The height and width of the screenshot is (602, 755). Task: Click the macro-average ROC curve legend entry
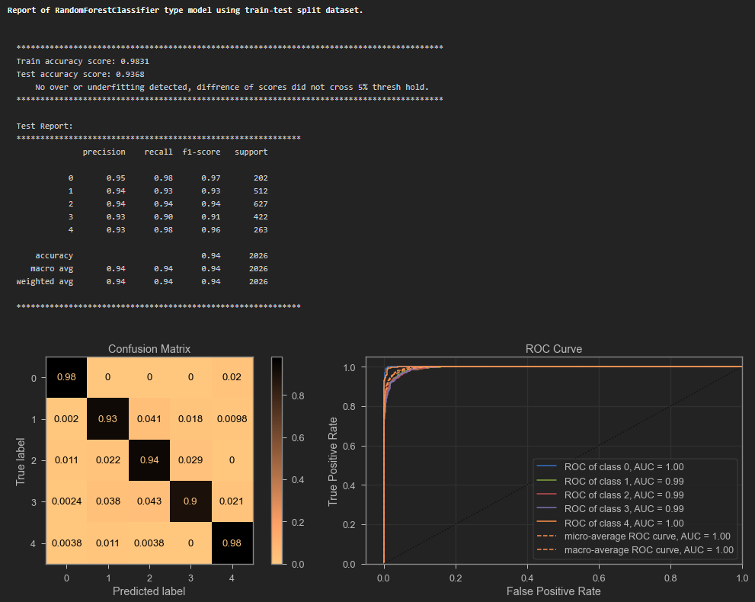click(647, 550)
